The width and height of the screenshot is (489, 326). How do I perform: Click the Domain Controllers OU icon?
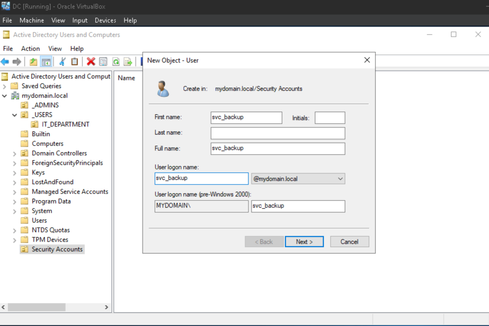tap(25, 153)
